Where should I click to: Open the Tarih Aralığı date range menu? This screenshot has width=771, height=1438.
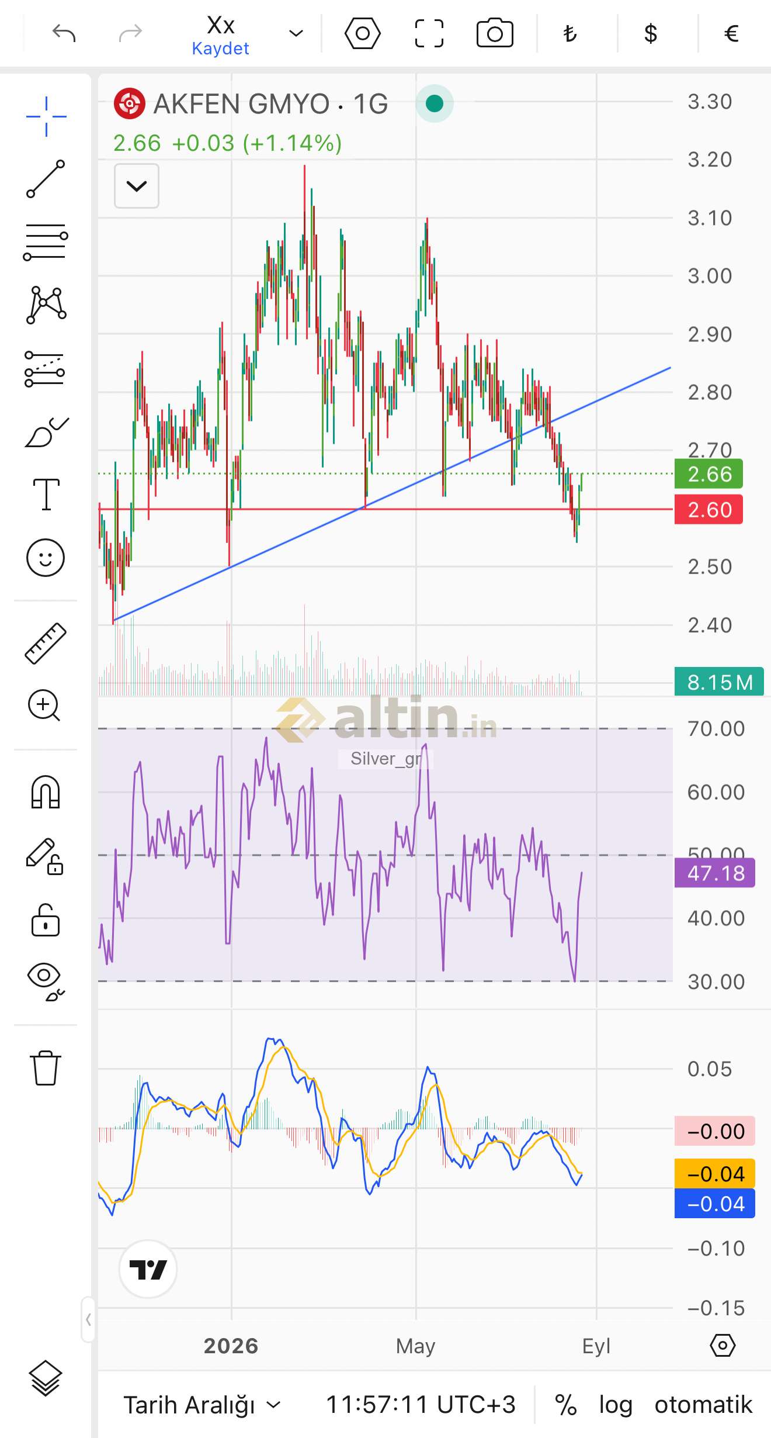[202, 1404]
